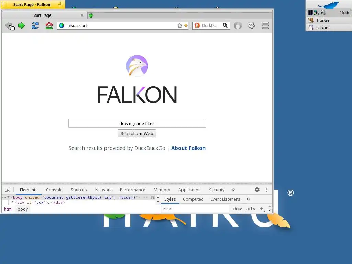Go back with the left arrow button
Viewport: 352px width, 264px height.
(x=9, y=25)
